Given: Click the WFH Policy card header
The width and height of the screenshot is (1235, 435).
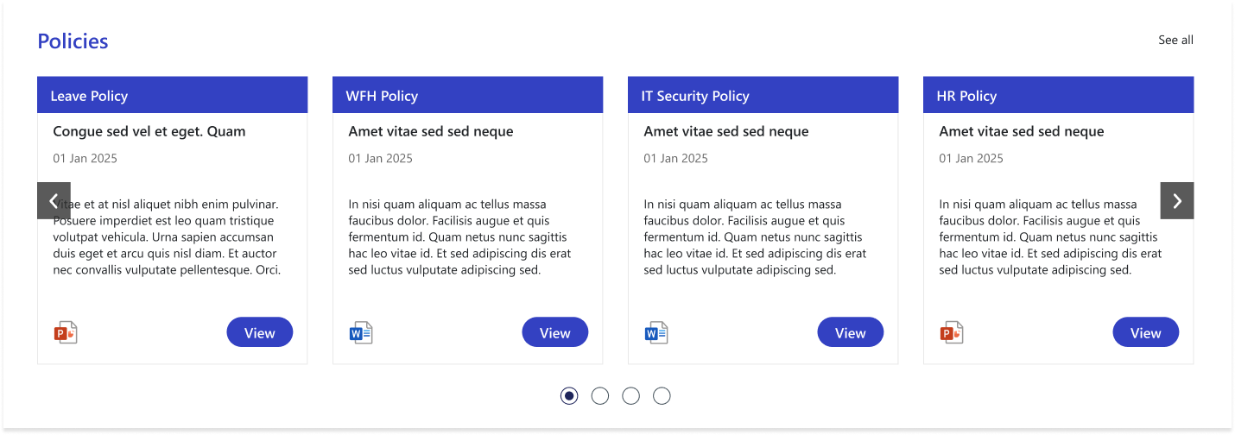Looking at the screenshot, I should point(467,95).
